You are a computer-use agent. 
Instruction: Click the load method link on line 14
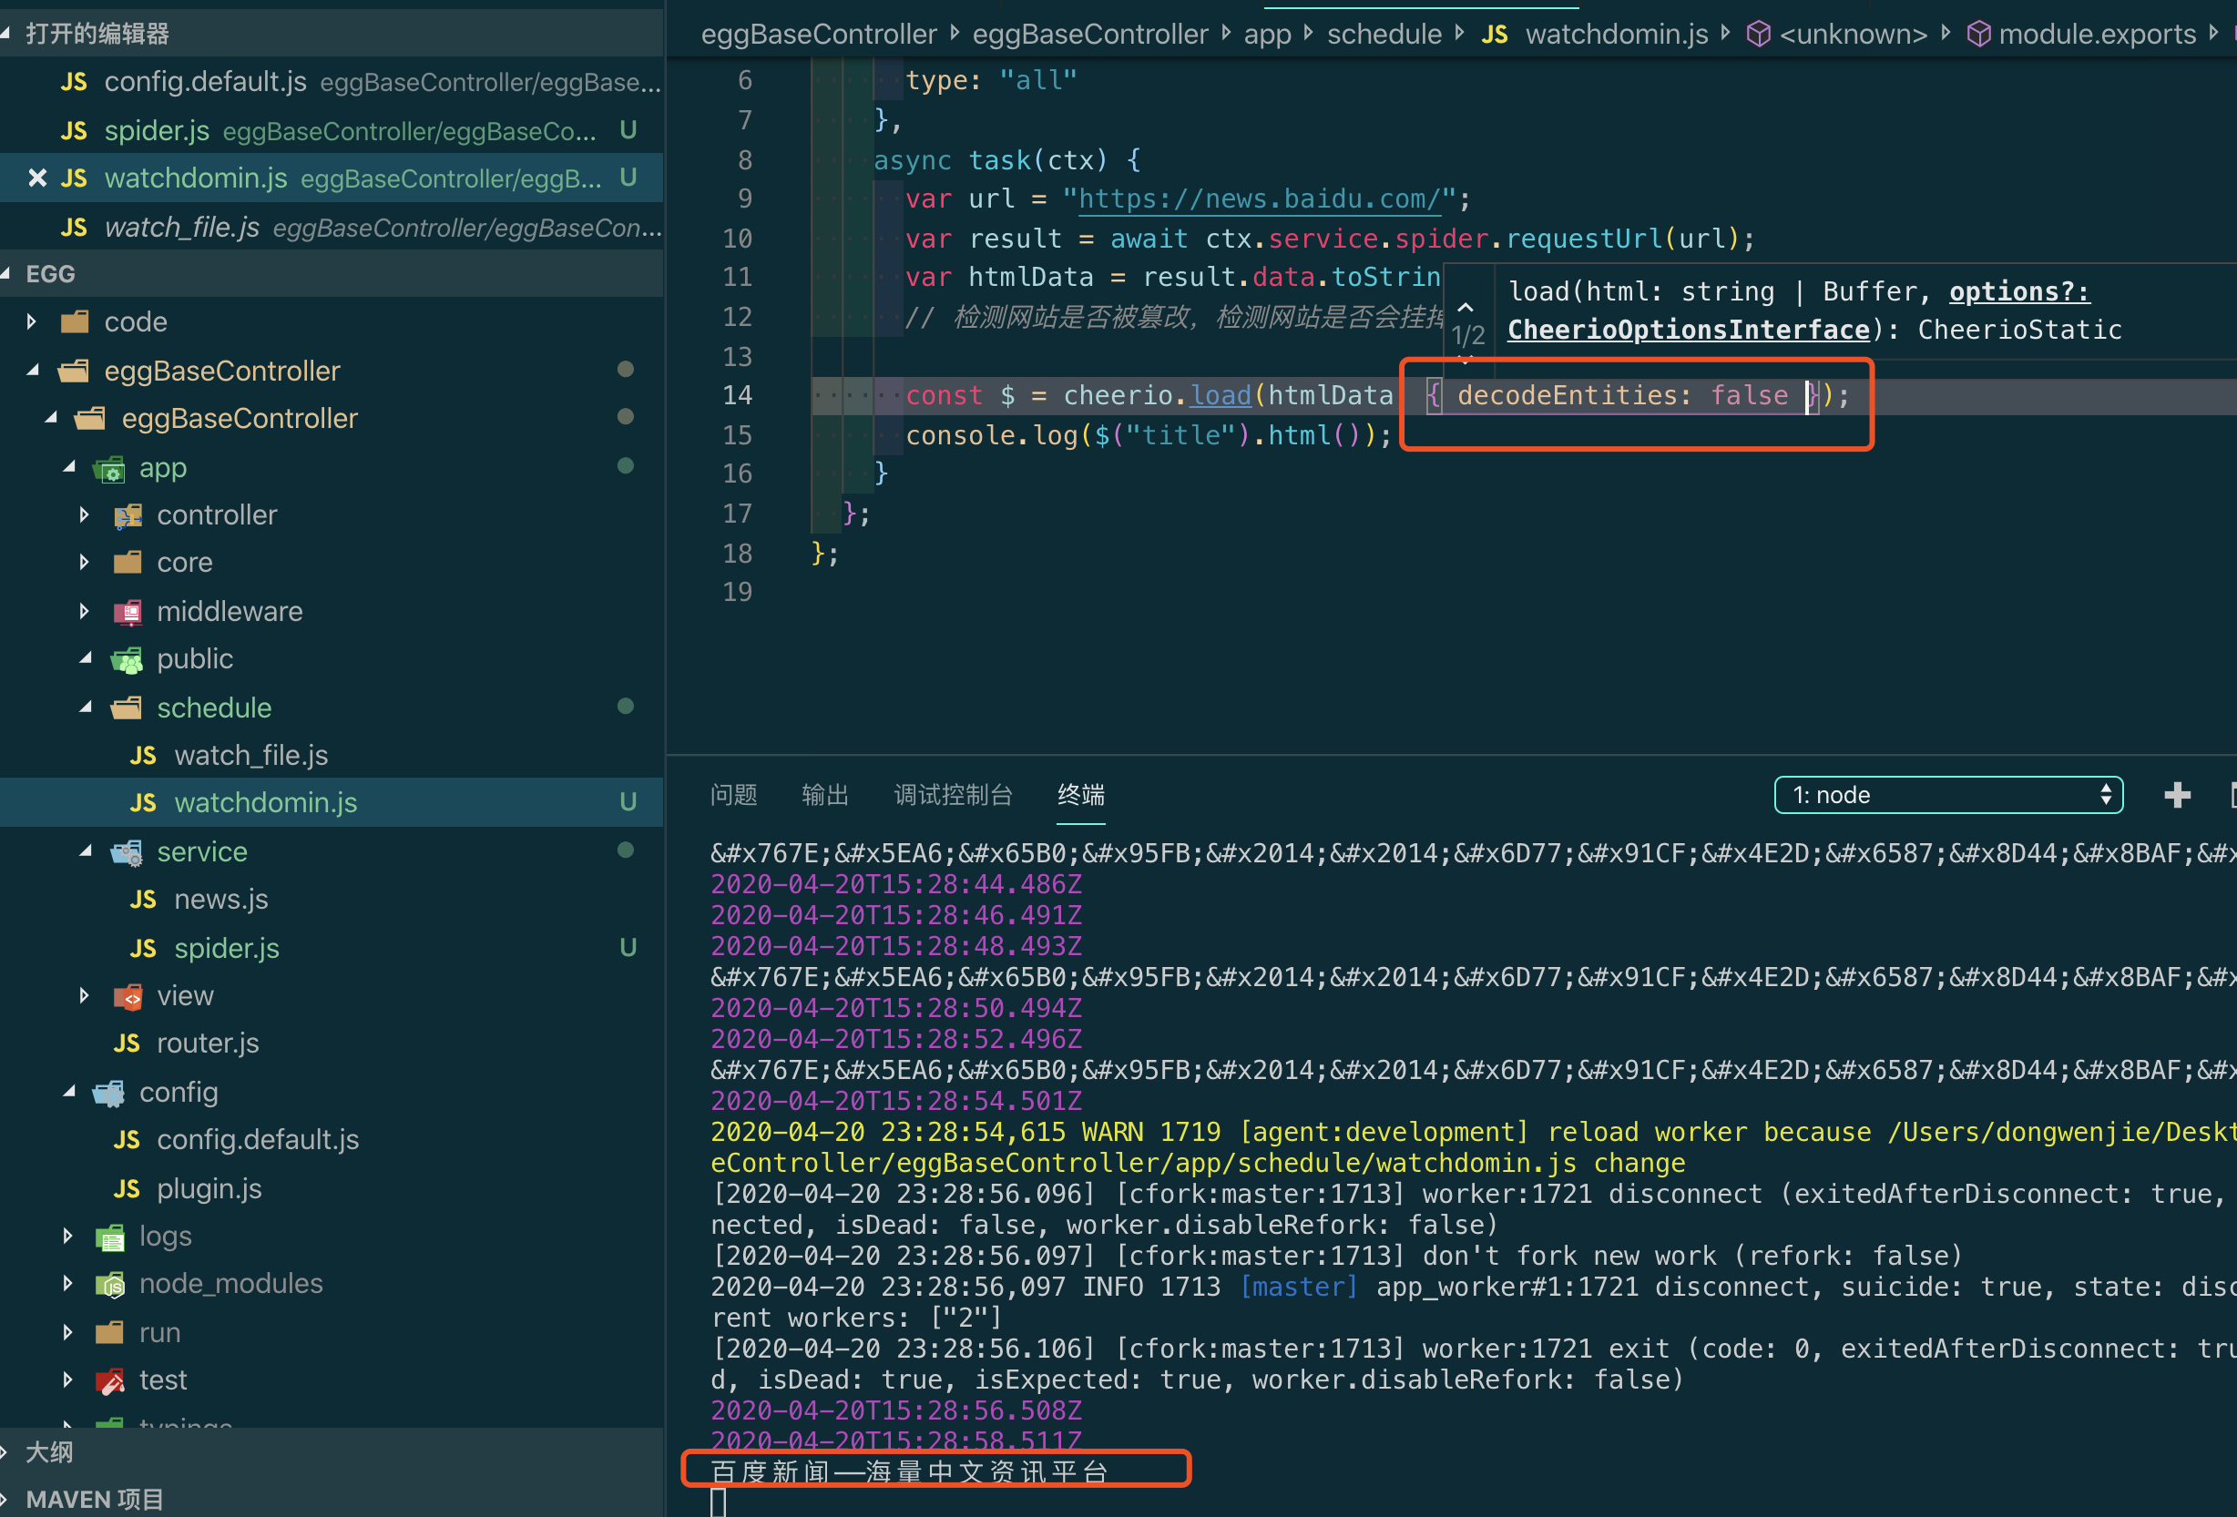[1221, 395]
